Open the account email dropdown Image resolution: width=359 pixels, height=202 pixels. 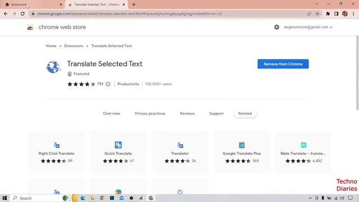(308, 27)
